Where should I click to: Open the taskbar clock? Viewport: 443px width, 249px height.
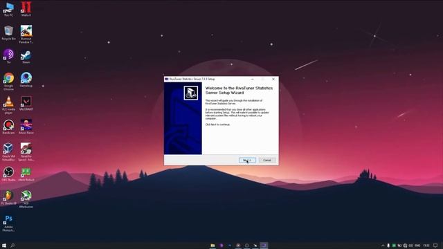click(426, 246)
